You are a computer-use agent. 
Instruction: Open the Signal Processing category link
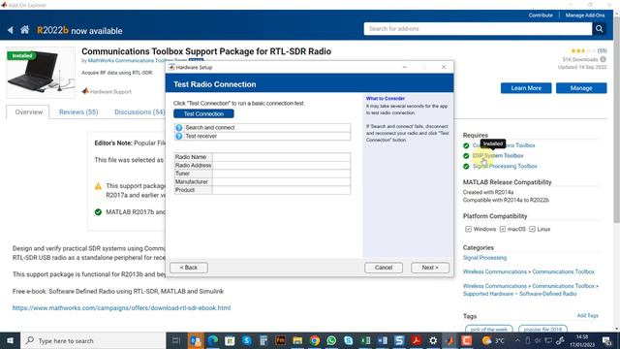tap(484, 258)
